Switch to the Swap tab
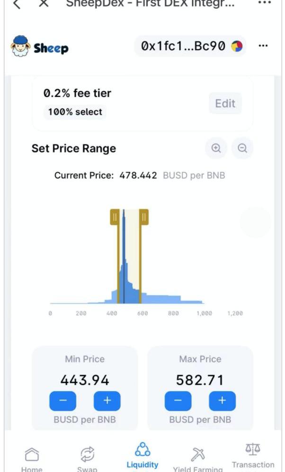The height and width of the screenshot is (472, 285). tap(87, 458)
